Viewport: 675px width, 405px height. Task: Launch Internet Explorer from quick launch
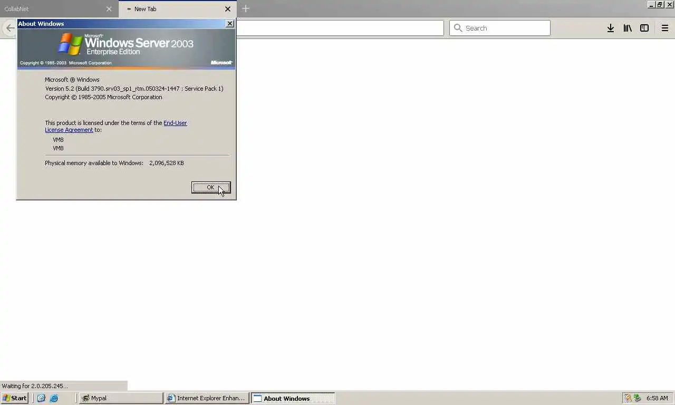point(54,398)
